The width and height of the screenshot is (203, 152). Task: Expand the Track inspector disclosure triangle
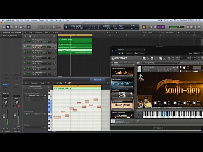[x=2, y=36]
